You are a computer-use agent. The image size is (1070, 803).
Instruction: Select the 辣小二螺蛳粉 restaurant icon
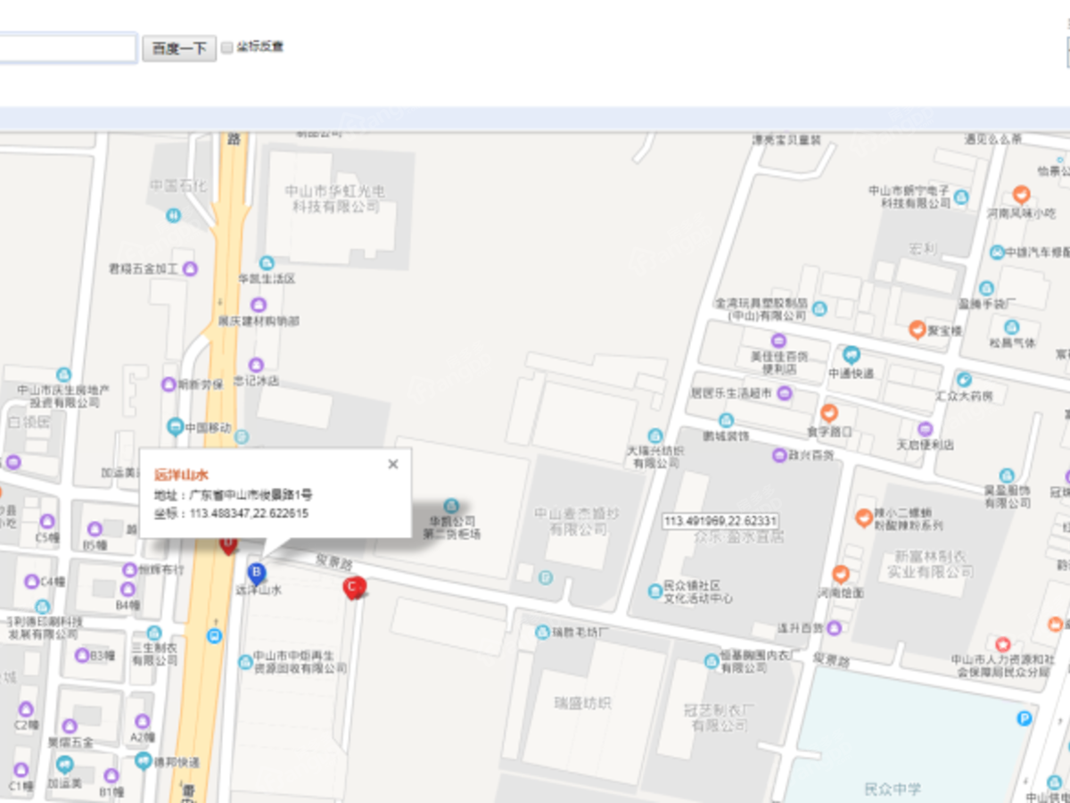click(863, 517)
